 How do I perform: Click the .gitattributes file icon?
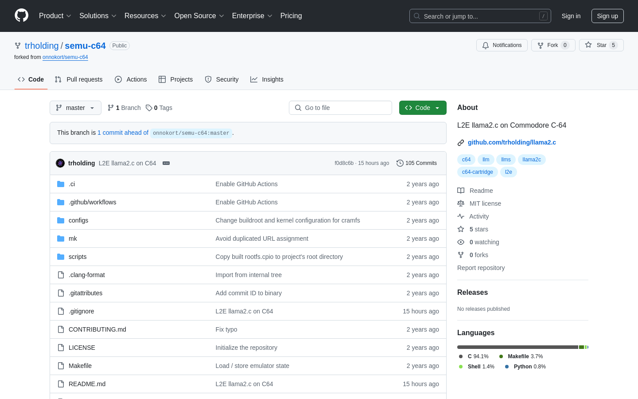coord(61,293)
